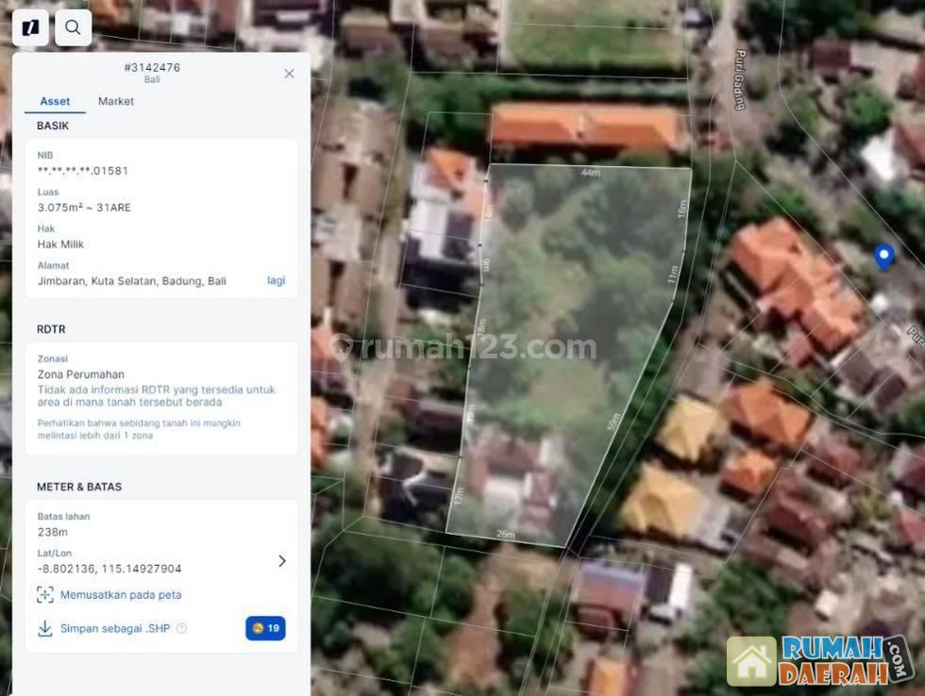The height and width of the screenshot is (696, 925).
Task: Open the map search magnifier button
Action: tap(73, 28)
